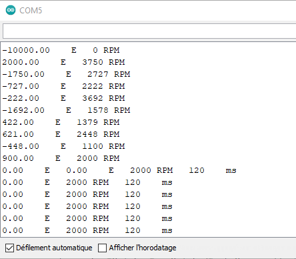
Task: Select the line "2000.00 E 3750 RPM"
Action: [x=63, y=62]
